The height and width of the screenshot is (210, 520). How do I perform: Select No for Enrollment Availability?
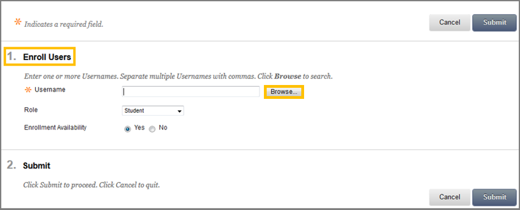(x=152, y=129)
